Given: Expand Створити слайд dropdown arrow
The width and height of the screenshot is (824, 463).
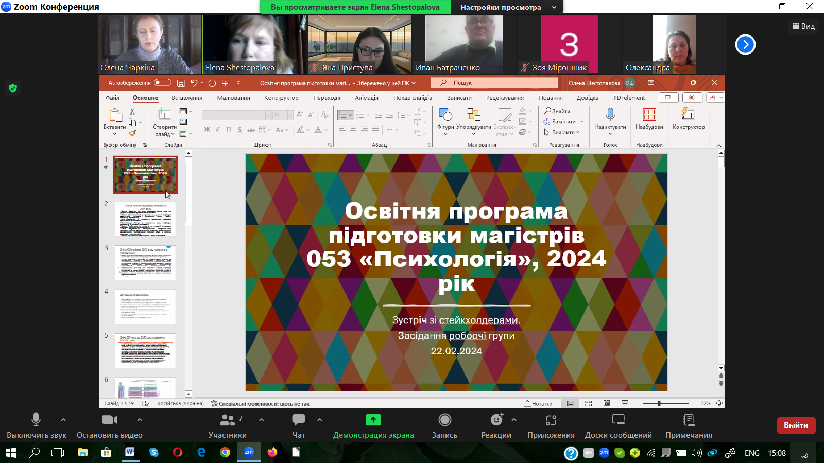Looking at the screenshot, I should [x=174, y=134].
